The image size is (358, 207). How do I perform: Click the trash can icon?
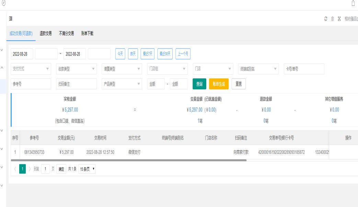pos(332,18)
